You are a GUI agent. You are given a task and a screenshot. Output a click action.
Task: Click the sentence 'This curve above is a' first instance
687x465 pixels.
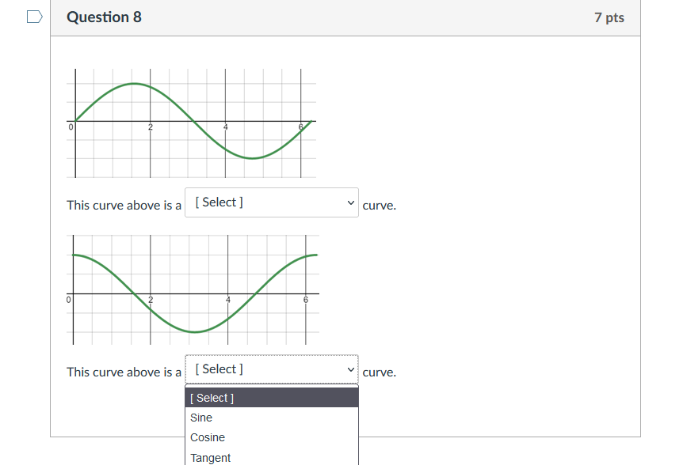pos(124,204)
